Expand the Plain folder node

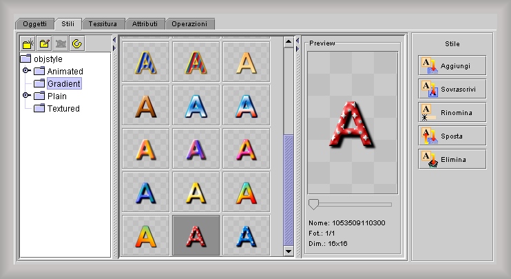[x=27, y=96]
